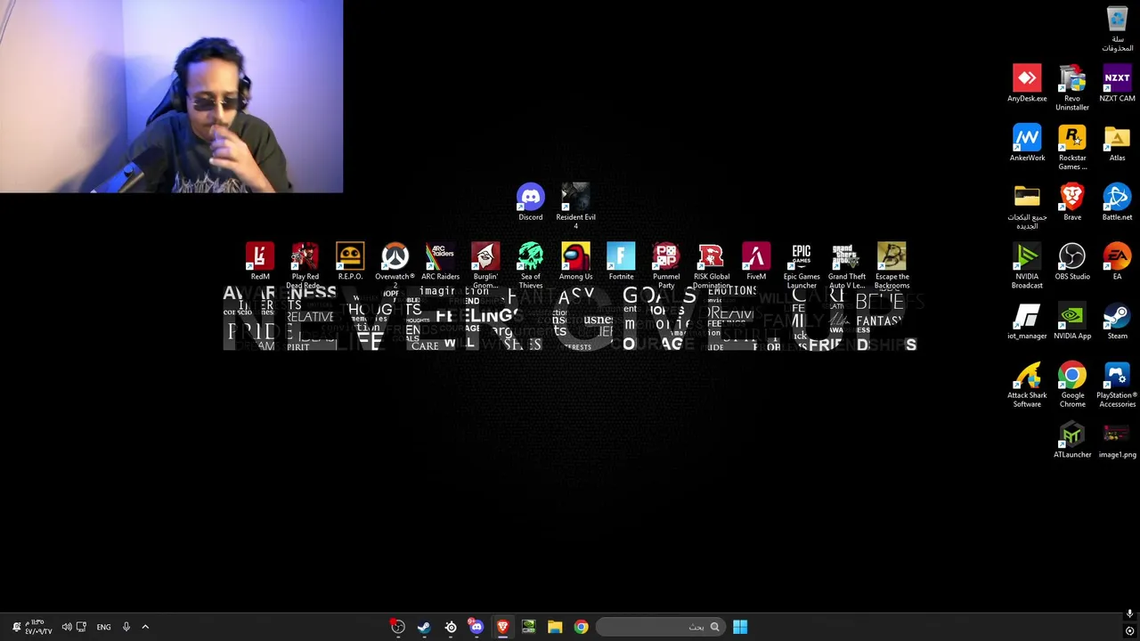The height and width of the screenshot is (641, 1140).
Task: Expand the hidden system tray icons chevron
Action: click(x=145, y=627)
